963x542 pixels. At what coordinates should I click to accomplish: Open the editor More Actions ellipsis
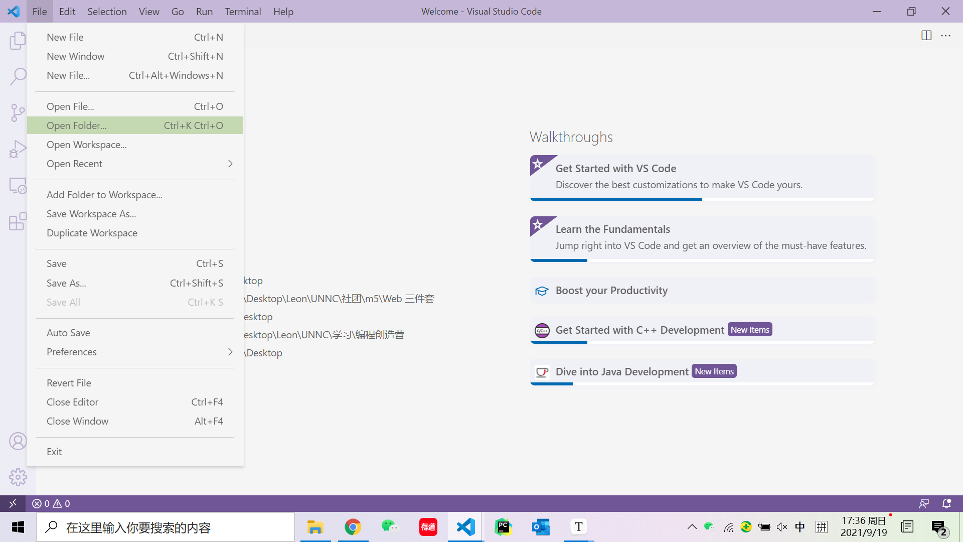pyautogui.click(x=946, y=36)
